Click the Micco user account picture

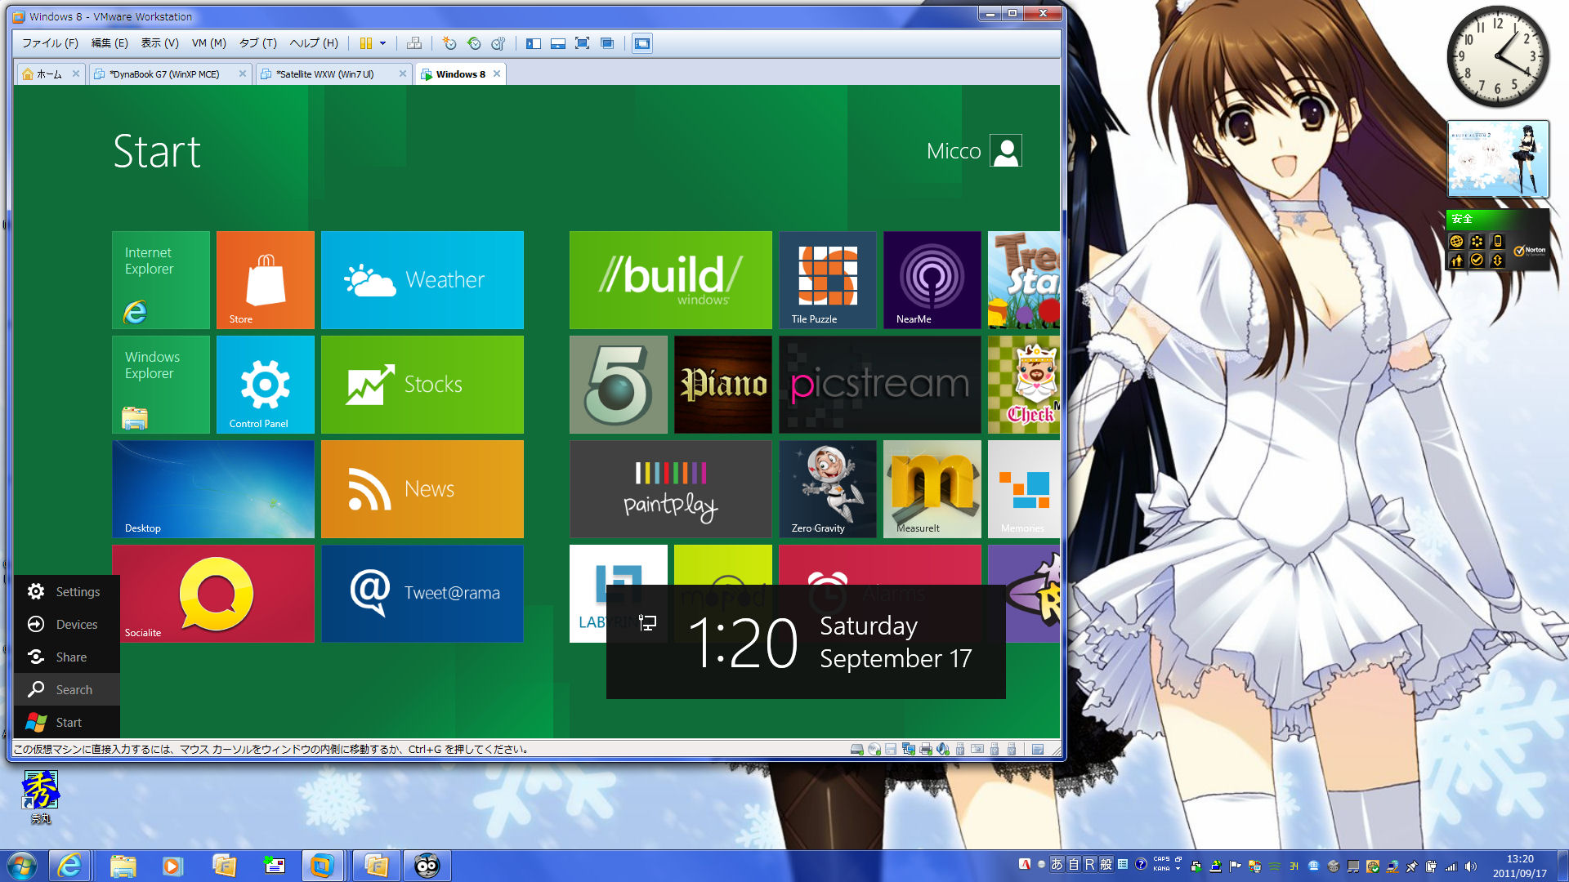(1006, 151)
